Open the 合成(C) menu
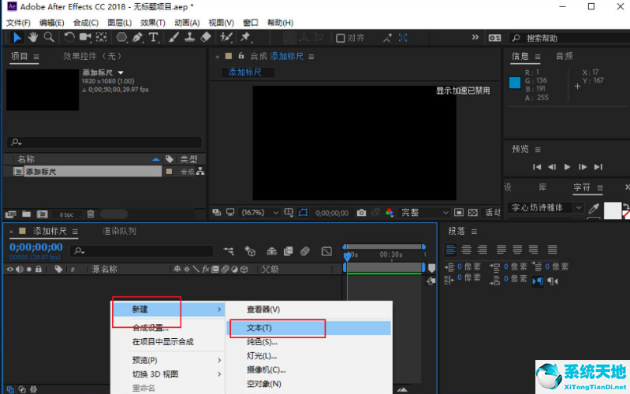Image resolution: width=630 pixels, height=394 pixels. [86, 23]
